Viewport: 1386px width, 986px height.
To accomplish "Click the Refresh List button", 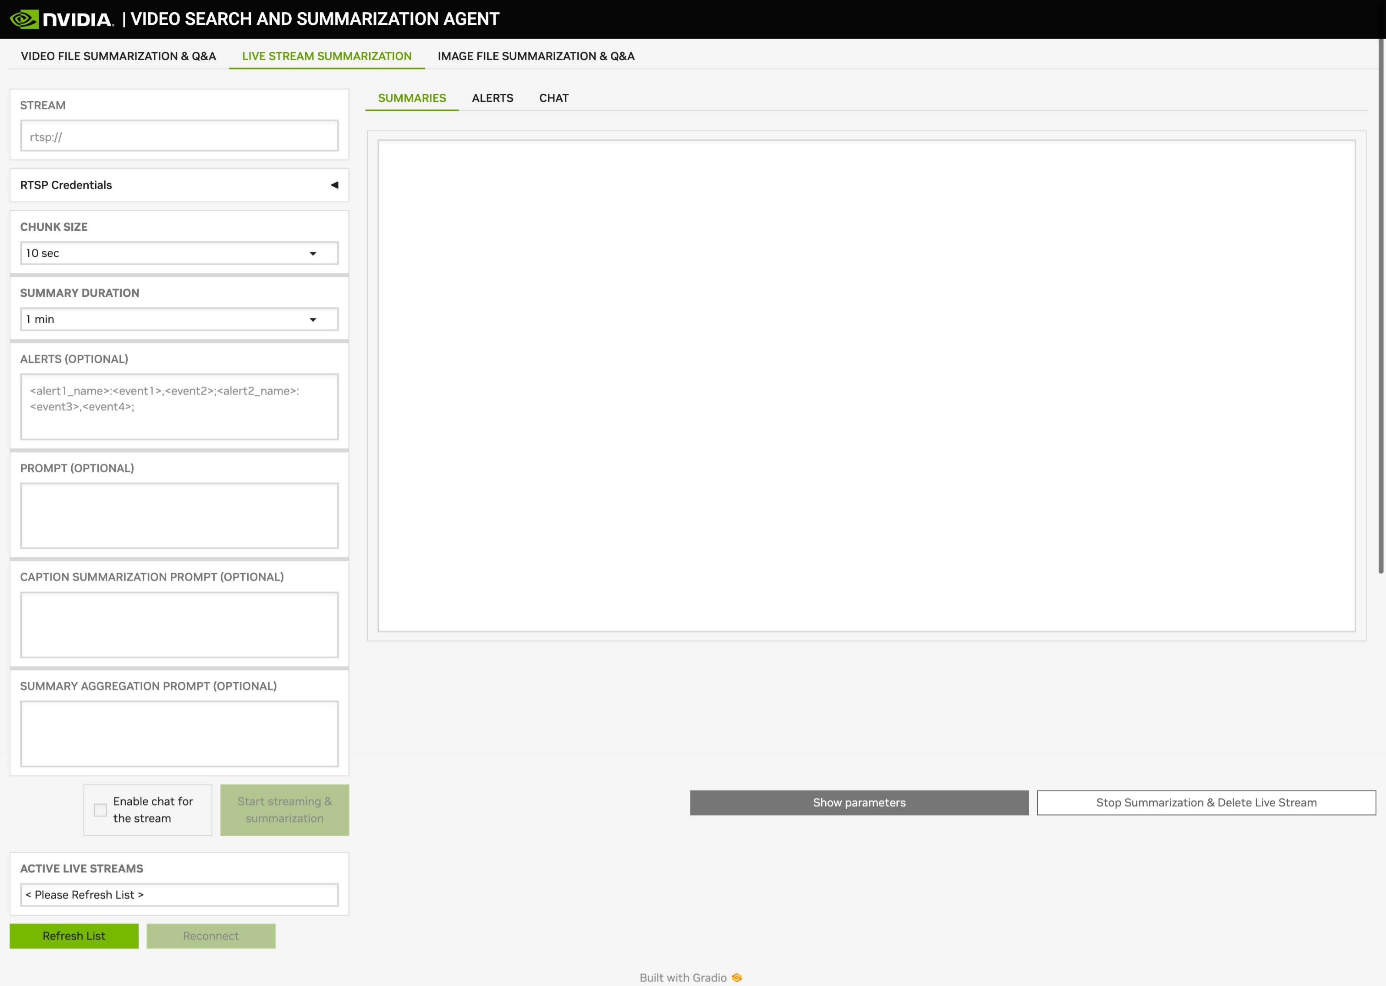I will [x=74, y=936].
